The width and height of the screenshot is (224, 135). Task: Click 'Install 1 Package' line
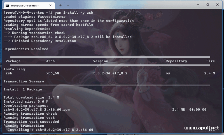(x=23, y=89)
